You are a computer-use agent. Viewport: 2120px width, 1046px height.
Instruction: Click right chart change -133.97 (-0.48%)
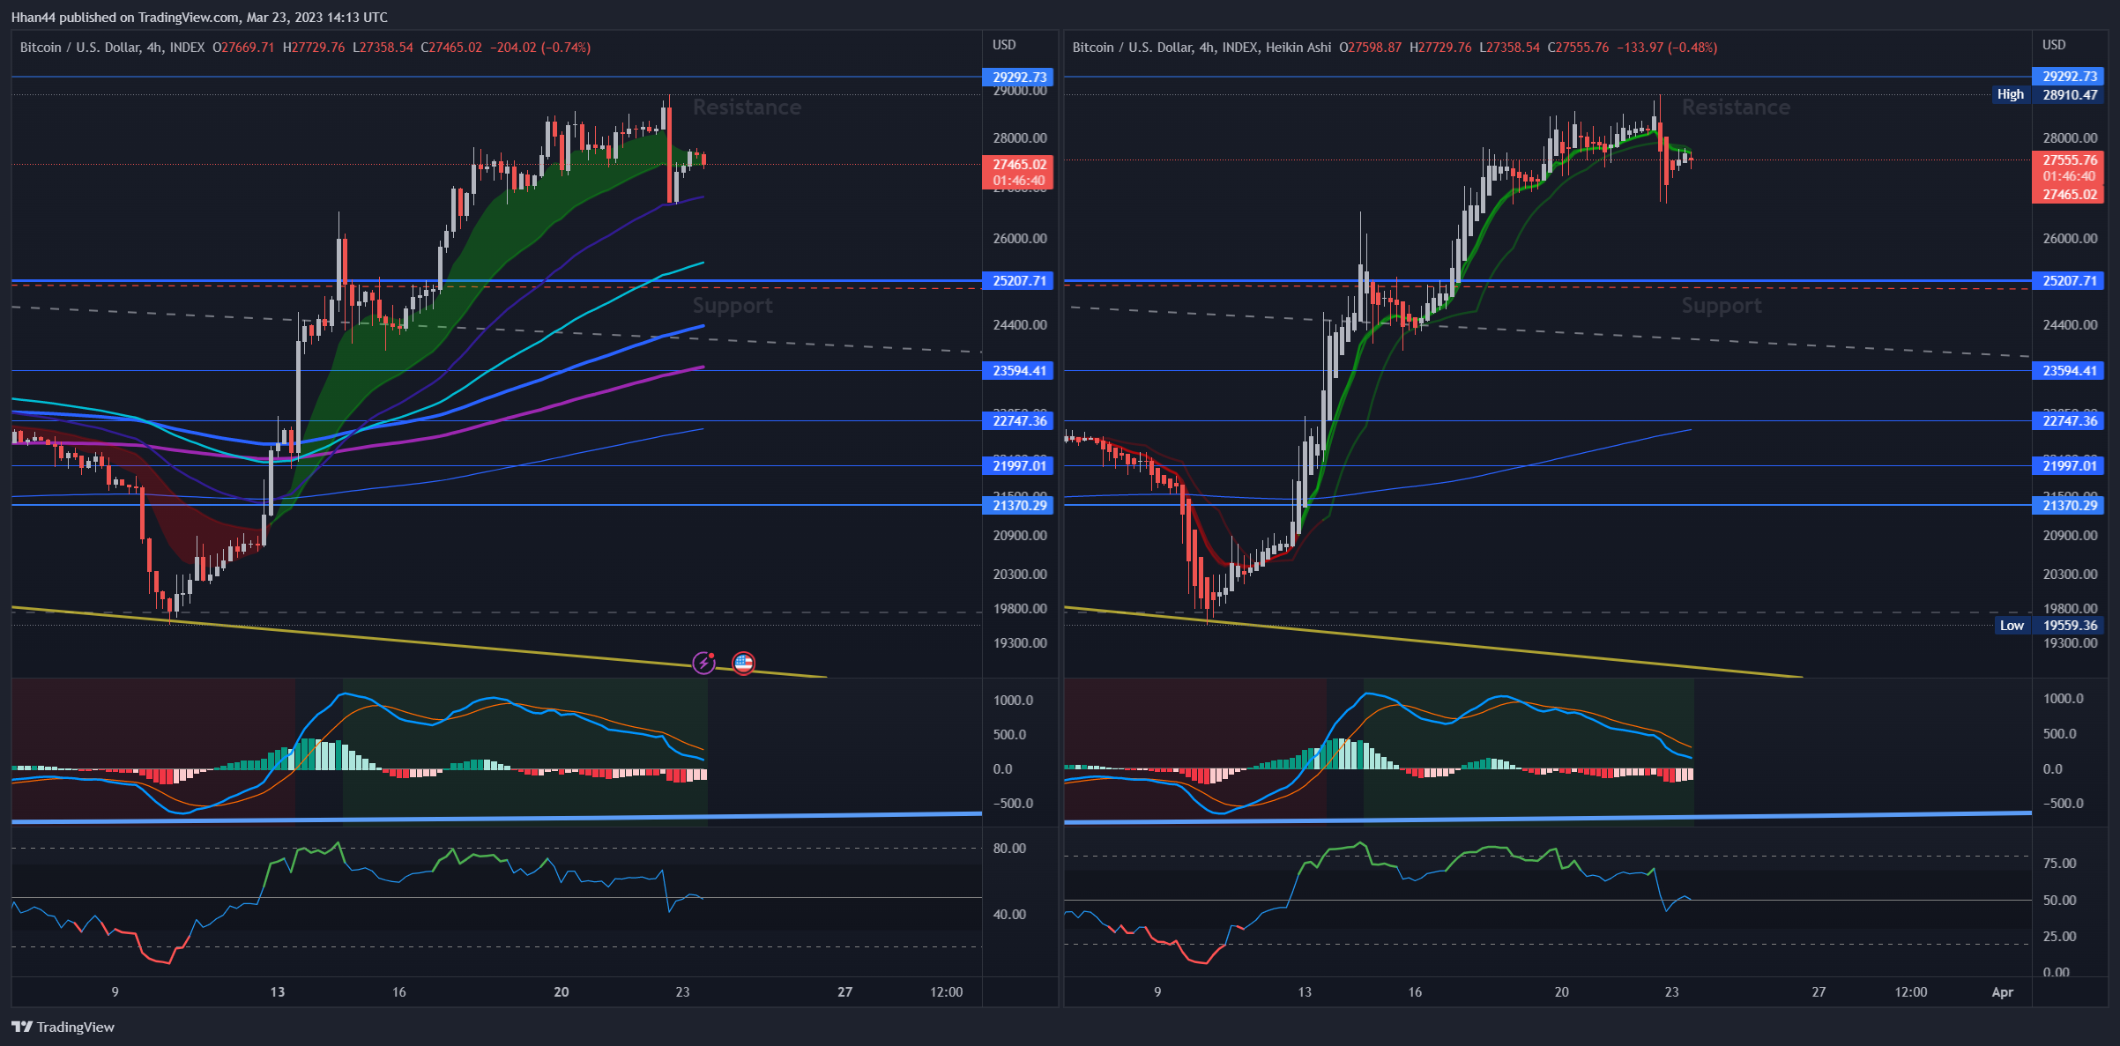pos(1667,48)
